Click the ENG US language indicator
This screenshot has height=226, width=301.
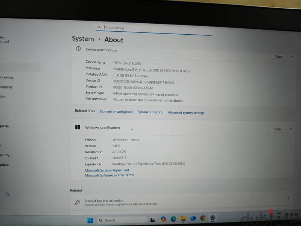[x=279, y=215]
